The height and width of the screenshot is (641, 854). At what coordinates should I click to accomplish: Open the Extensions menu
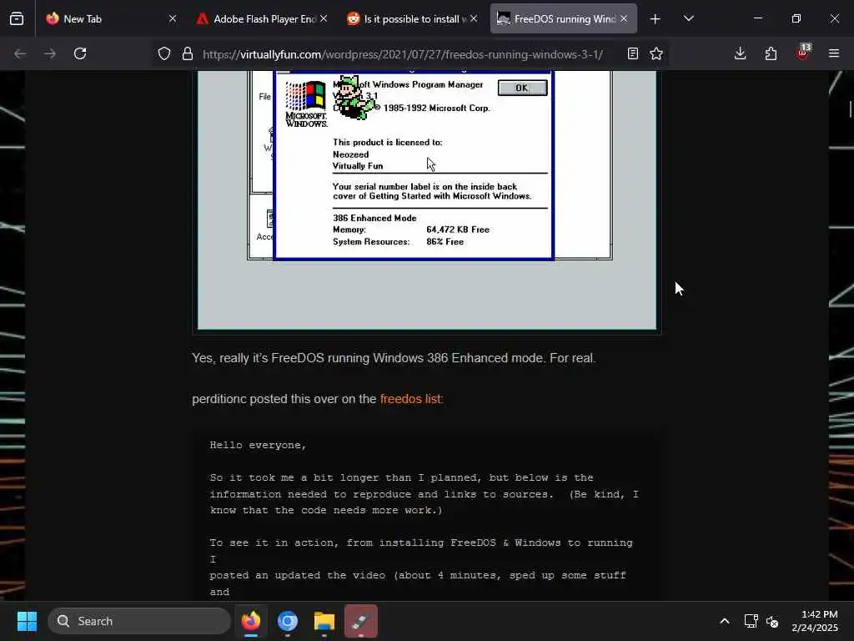tap(771, 54)
